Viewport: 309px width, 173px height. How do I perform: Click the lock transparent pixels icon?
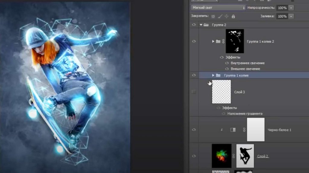click(x=213, y=16)
